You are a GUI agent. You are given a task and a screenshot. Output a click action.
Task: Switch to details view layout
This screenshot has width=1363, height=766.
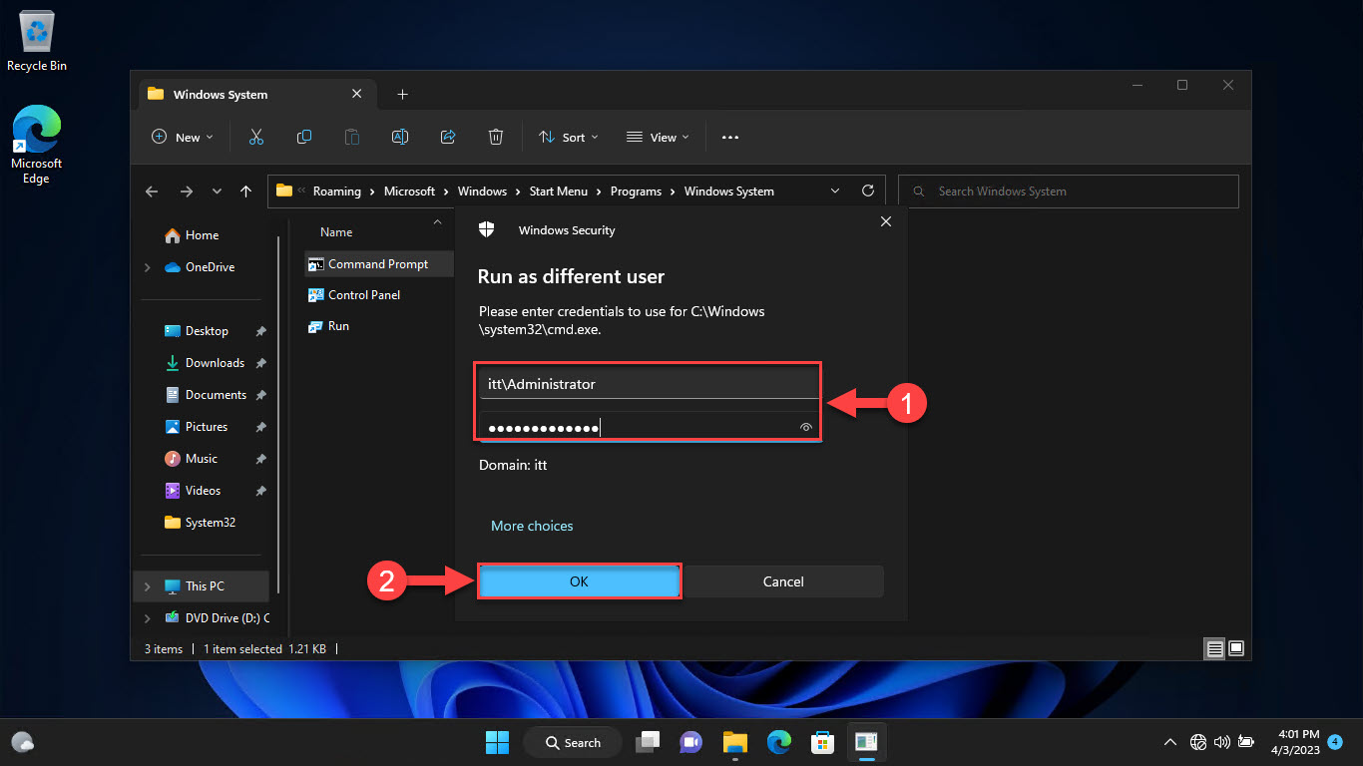(1214, 648)
